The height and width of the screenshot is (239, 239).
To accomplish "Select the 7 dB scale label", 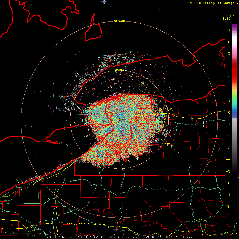I will [229, 30].
